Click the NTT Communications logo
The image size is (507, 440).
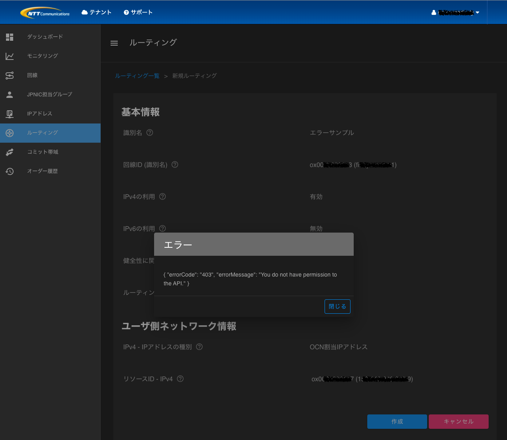click(x=45, y=12)
